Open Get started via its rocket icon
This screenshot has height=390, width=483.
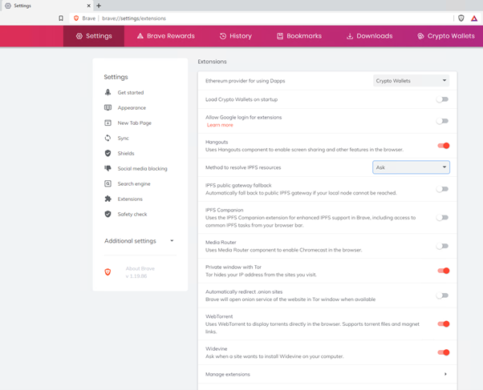[x=108, y=92]
